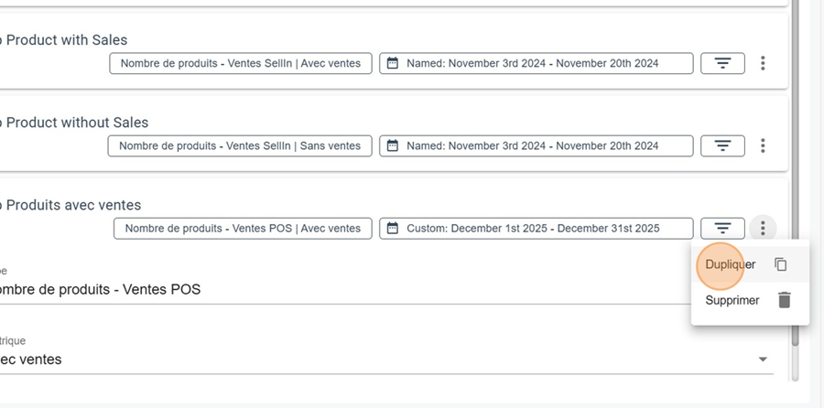Open filter for Product without Sales
This screenshot has width=824, height=408.
coord(722,145)
